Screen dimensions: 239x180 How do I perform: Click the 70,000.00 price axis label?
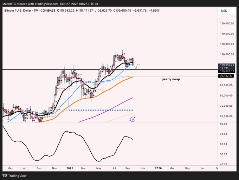coord(226,106)
